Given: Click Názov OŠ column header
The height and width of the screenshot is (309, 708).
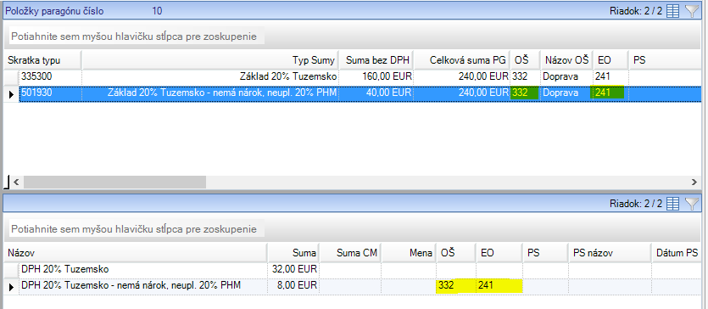Looking at the screenshot, I should tap(566, 60).
